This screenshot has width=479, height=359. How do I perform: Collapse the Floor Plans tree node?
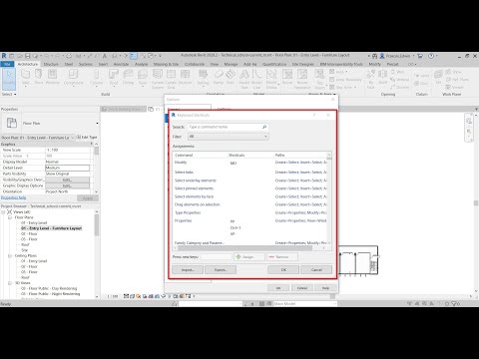10,217
